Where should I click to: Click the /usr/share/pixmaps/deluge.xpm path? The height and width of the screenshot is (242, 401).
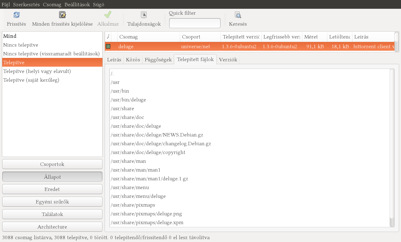coord(147,223)
